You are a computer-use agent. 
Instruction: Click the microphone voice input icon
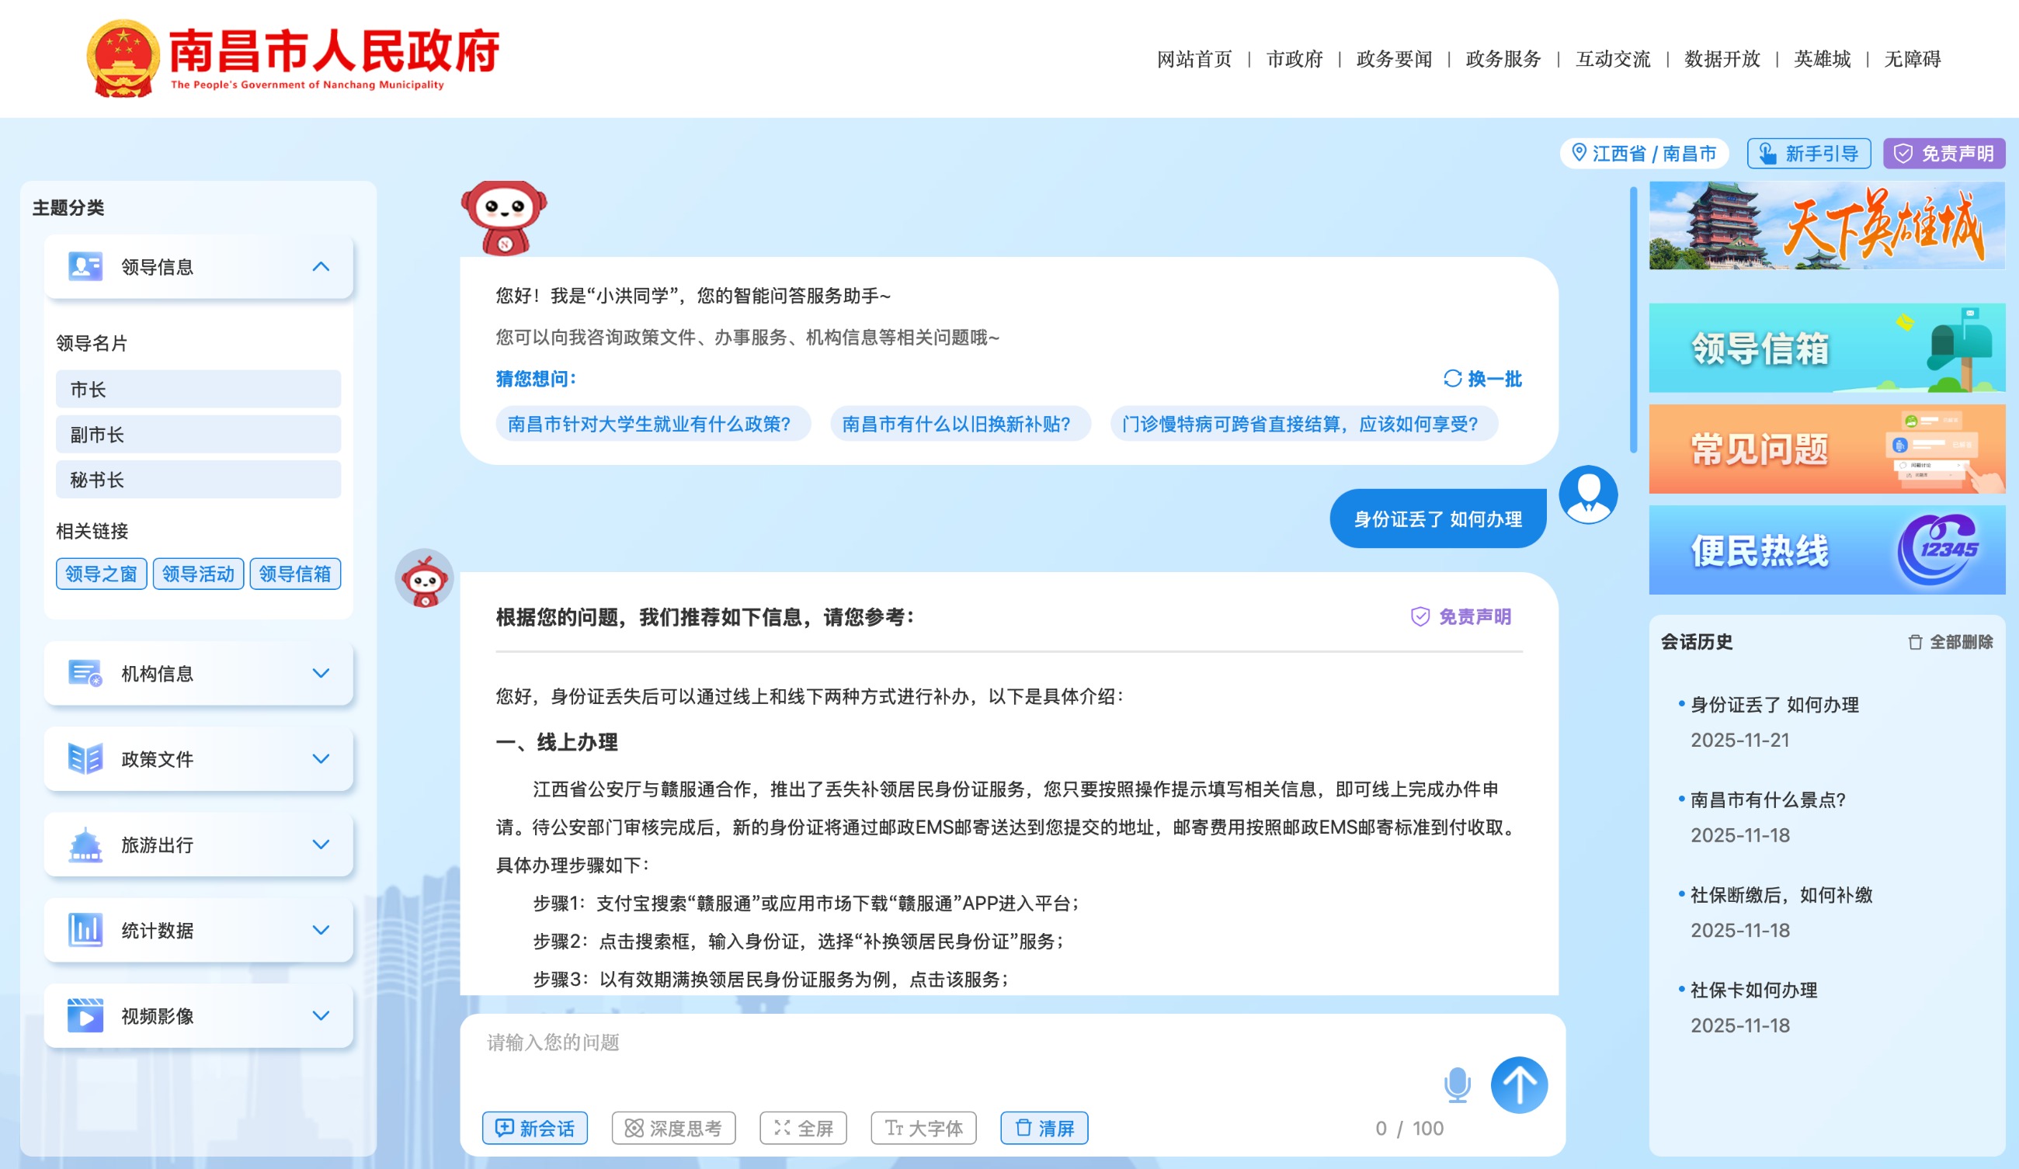click(x=1458, y=1085)
